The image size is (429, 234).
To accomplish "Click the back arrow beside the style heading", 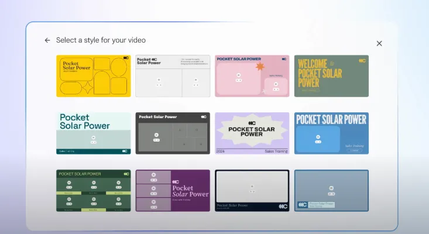I will (47, 40).
